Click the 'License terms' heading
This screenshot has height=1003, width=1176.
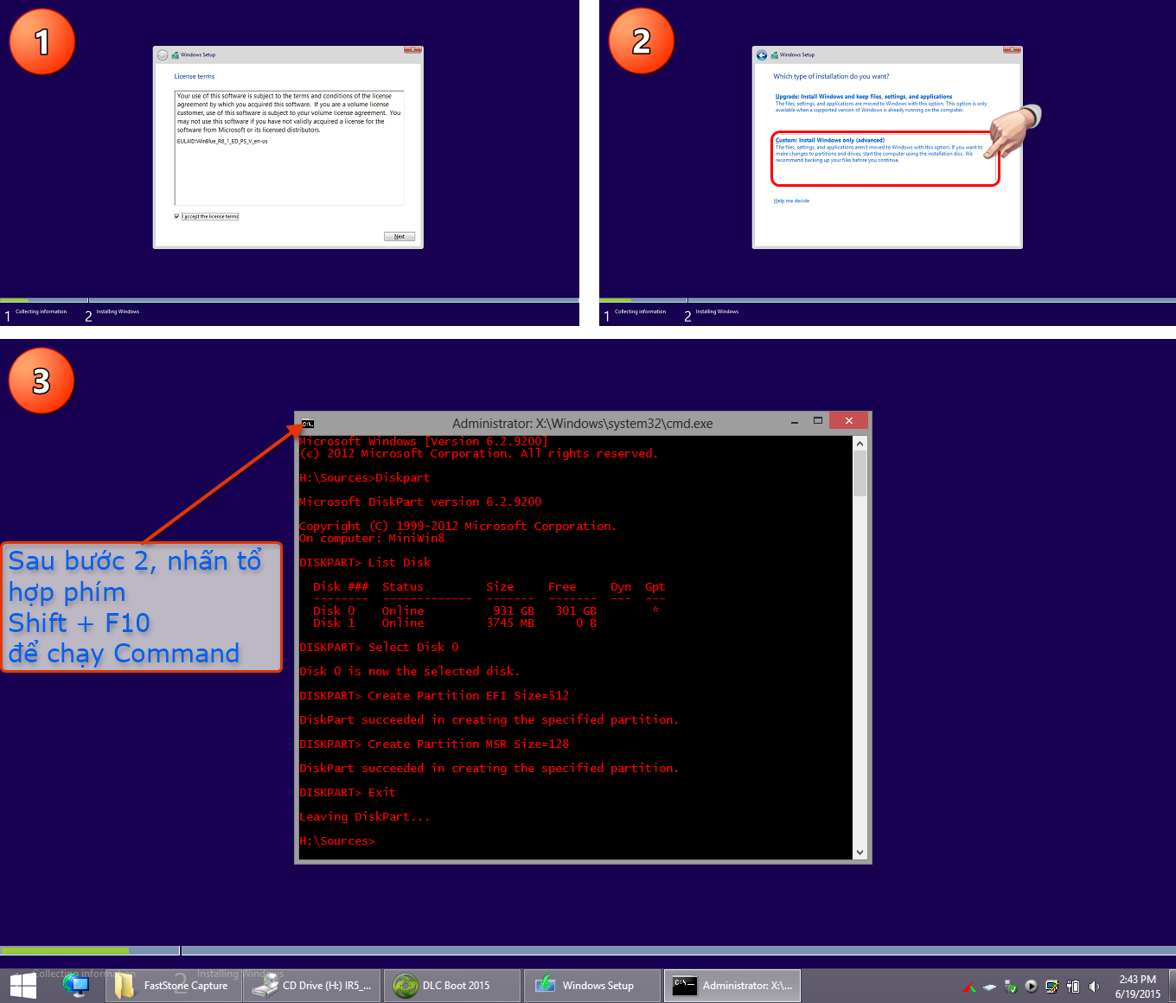coord(195,76)
